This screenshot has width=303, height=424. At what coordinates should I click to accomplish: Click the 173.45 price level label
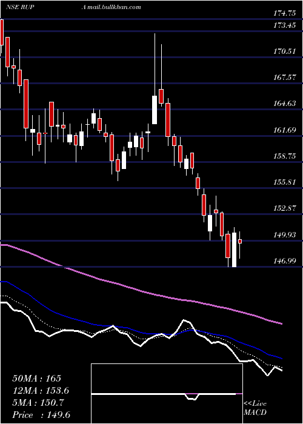284,25
